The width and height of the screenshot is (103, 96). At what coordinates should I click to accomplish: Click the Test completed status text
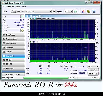click(7, 78)
